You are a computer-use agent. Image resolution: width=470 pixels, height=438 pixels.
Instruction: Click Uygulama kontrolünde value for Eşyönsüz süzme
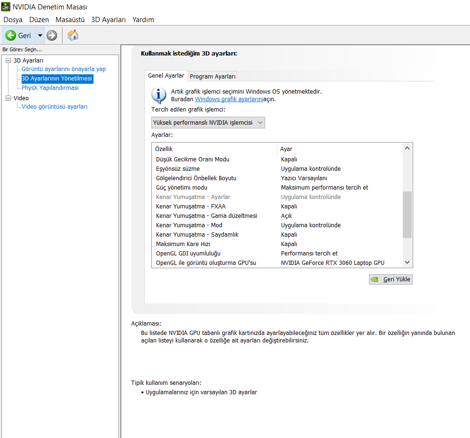click(x=311, y=168)
